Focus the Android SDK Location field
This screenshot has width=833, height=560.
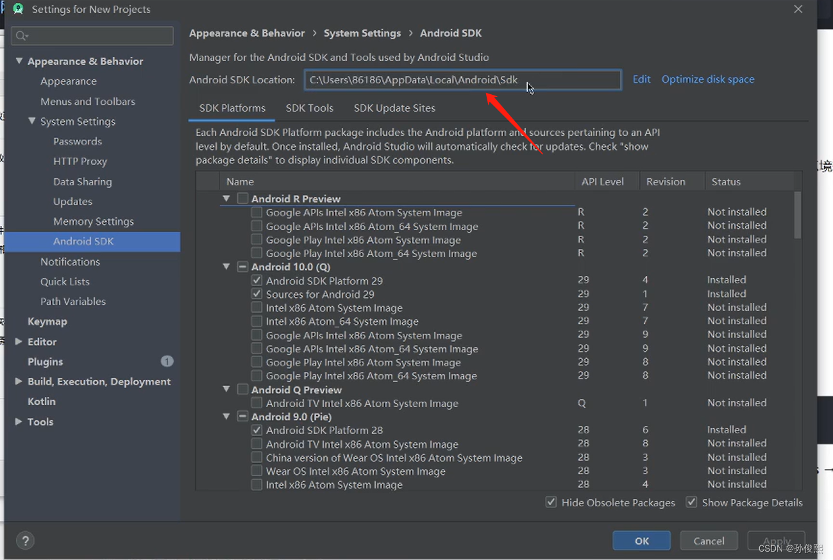coord(462,80)
